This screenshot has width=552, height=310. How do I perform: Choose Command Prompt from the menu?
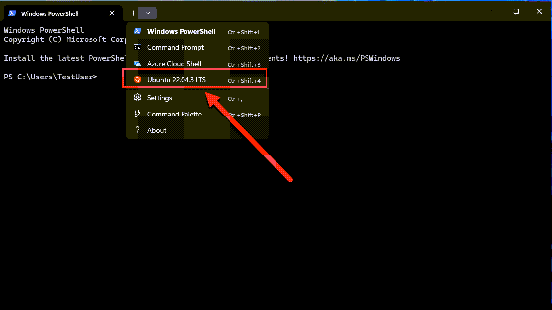pos(197,47)
